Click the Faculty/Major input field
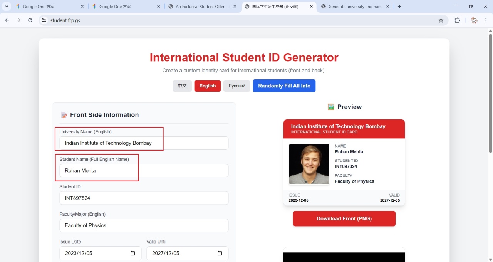 pos(144,225)
